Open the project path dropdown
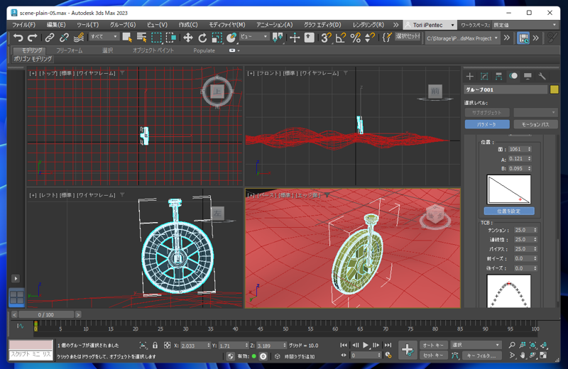The height and width of the screenshot is (369, 568). [463, 38]
